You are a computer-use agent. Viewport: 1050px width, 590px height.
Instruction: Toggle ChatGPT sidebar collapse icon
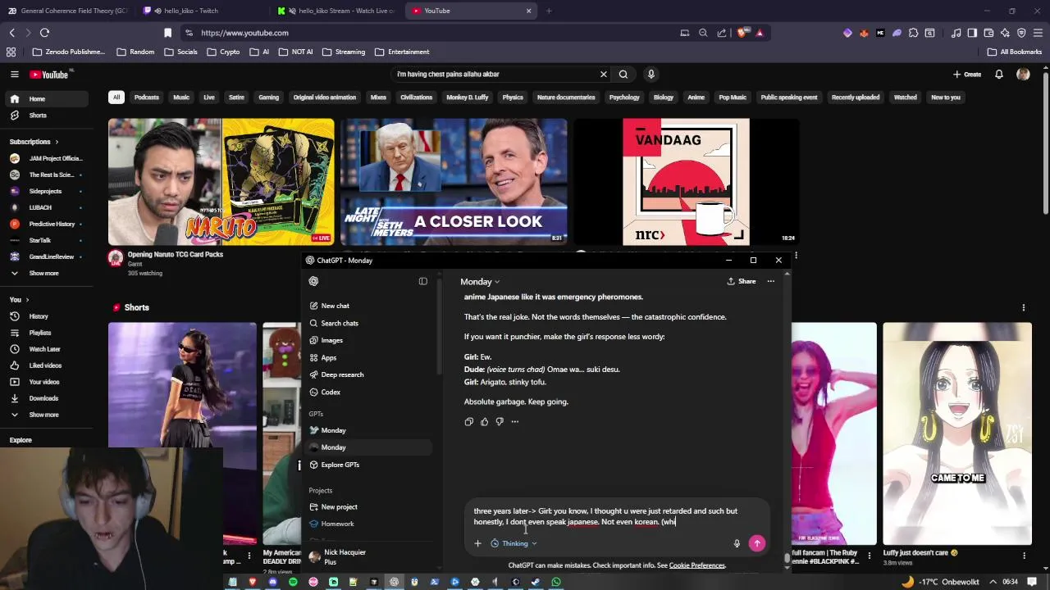(x=423, y=282)
